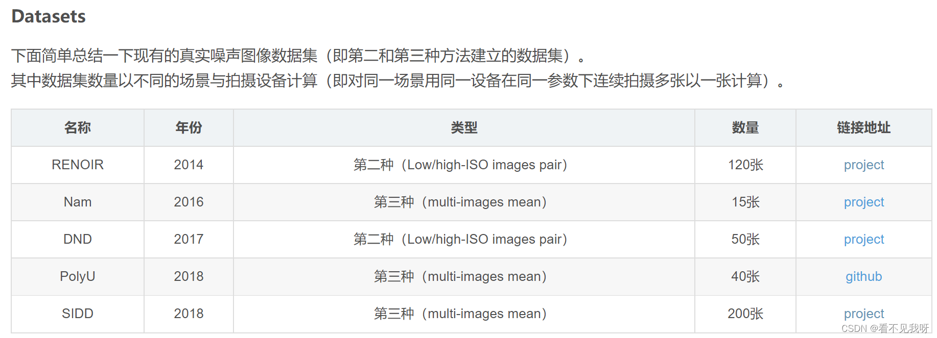The height and width of the screenshot is (338, 937).
Task: Click the DND row type description
Action: (460, 239)
